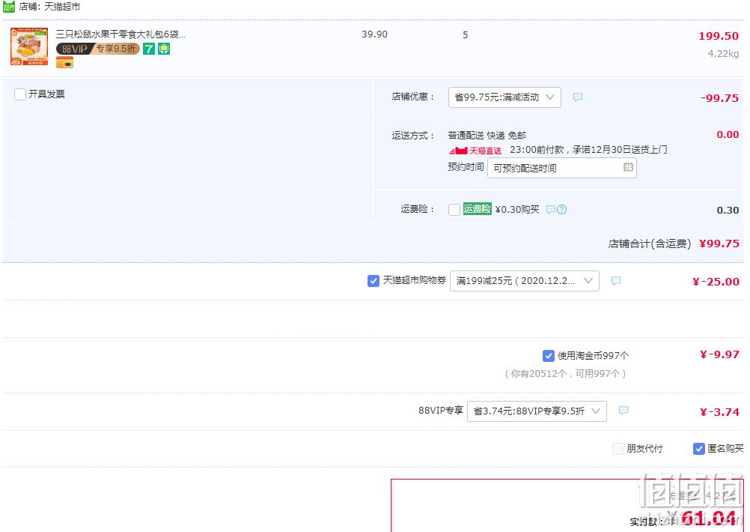Click the Tmall supermarket shop icon
The height and width of the screenshot is (532, 750).
pos(9,7)
